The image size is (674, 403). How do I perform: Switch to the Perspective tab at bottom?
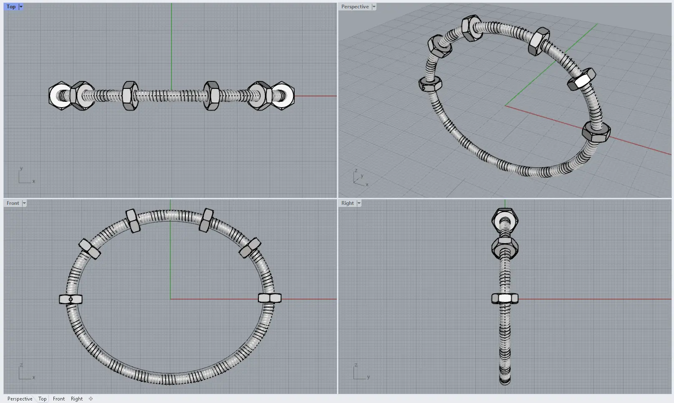[x=20, y=399]
